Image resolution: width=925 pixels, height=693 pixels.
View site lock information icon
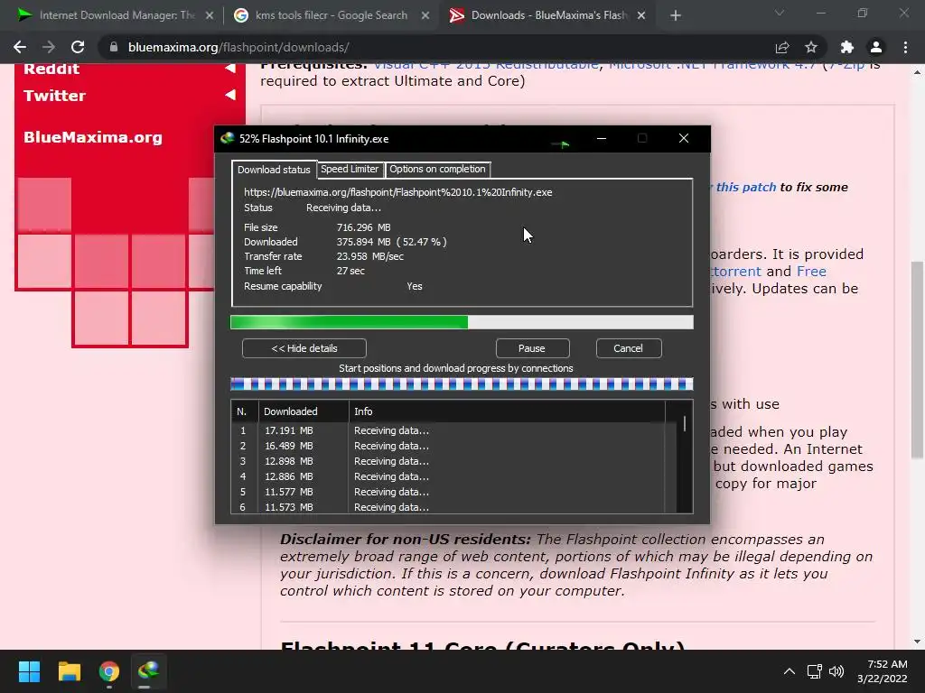114,47
